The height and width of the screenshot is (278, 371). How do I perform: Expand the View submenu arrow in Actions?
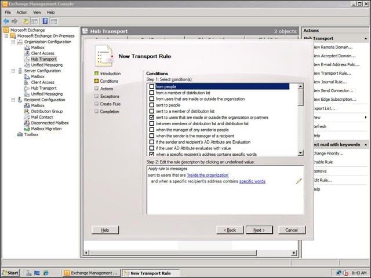(x=366, y=117)
